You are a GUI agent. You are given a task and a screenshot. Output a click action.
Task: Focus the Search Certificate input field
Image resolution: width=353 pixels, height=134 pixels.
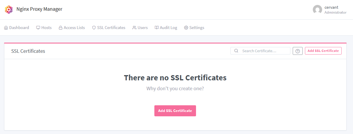(264, 51)
